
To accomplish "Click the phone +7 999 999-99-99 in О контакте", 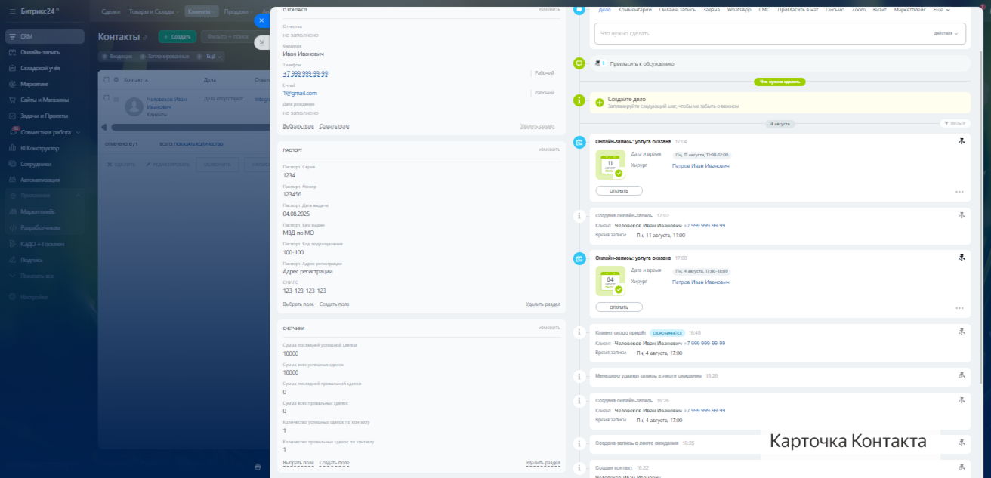I will click(305, 73).
